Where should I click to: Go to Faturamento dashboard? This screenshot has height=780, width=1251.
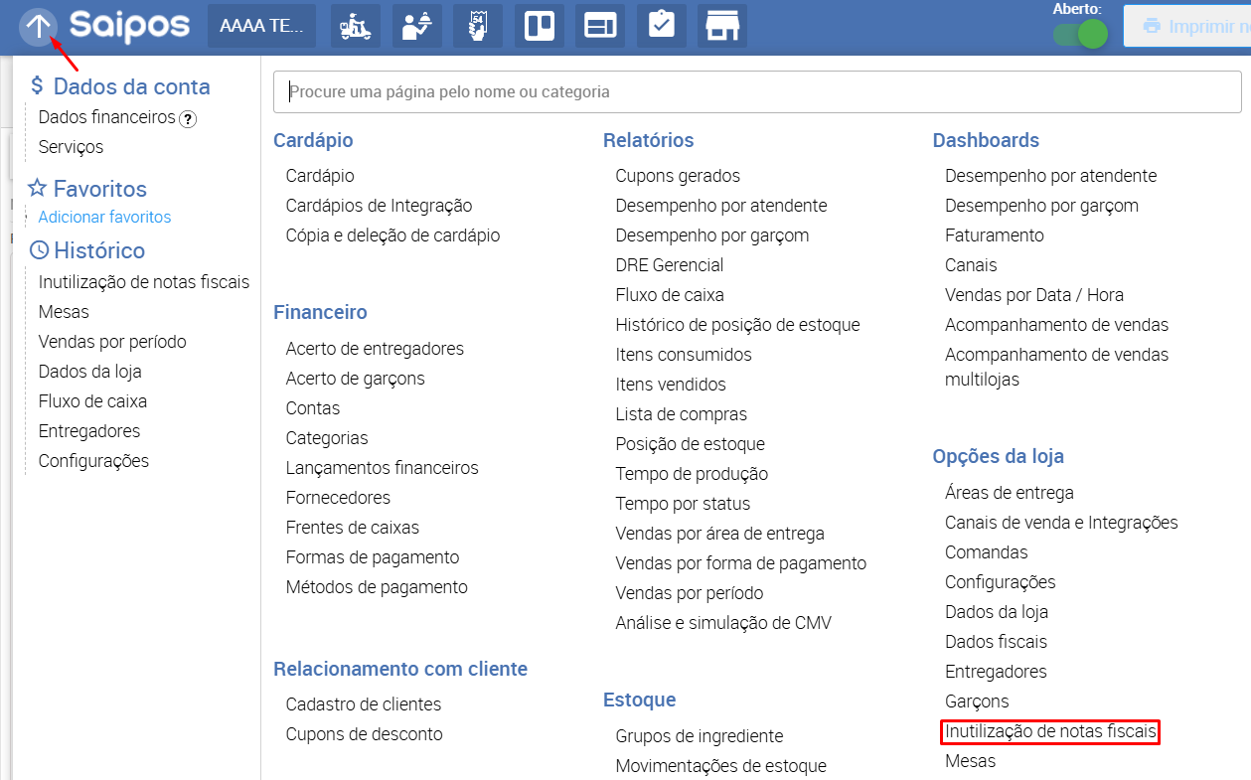coord(994,235)
